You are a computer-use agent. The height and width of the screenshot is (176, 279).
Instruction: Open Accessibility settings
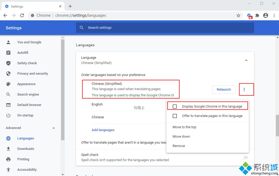27,170
